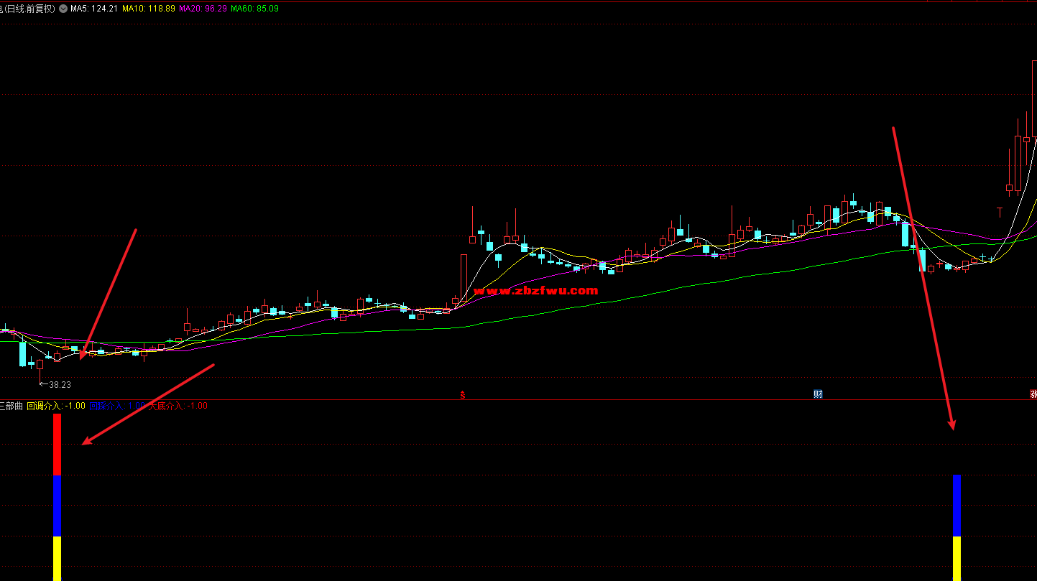Click the red $ marker on the timeline

pyautogui.click(x=463, y=395)
